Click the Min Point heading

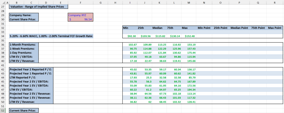point(204,28)
